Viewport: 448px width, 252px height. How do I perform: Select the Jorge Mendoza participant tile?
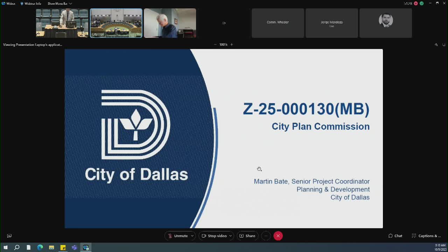point(332,23)
